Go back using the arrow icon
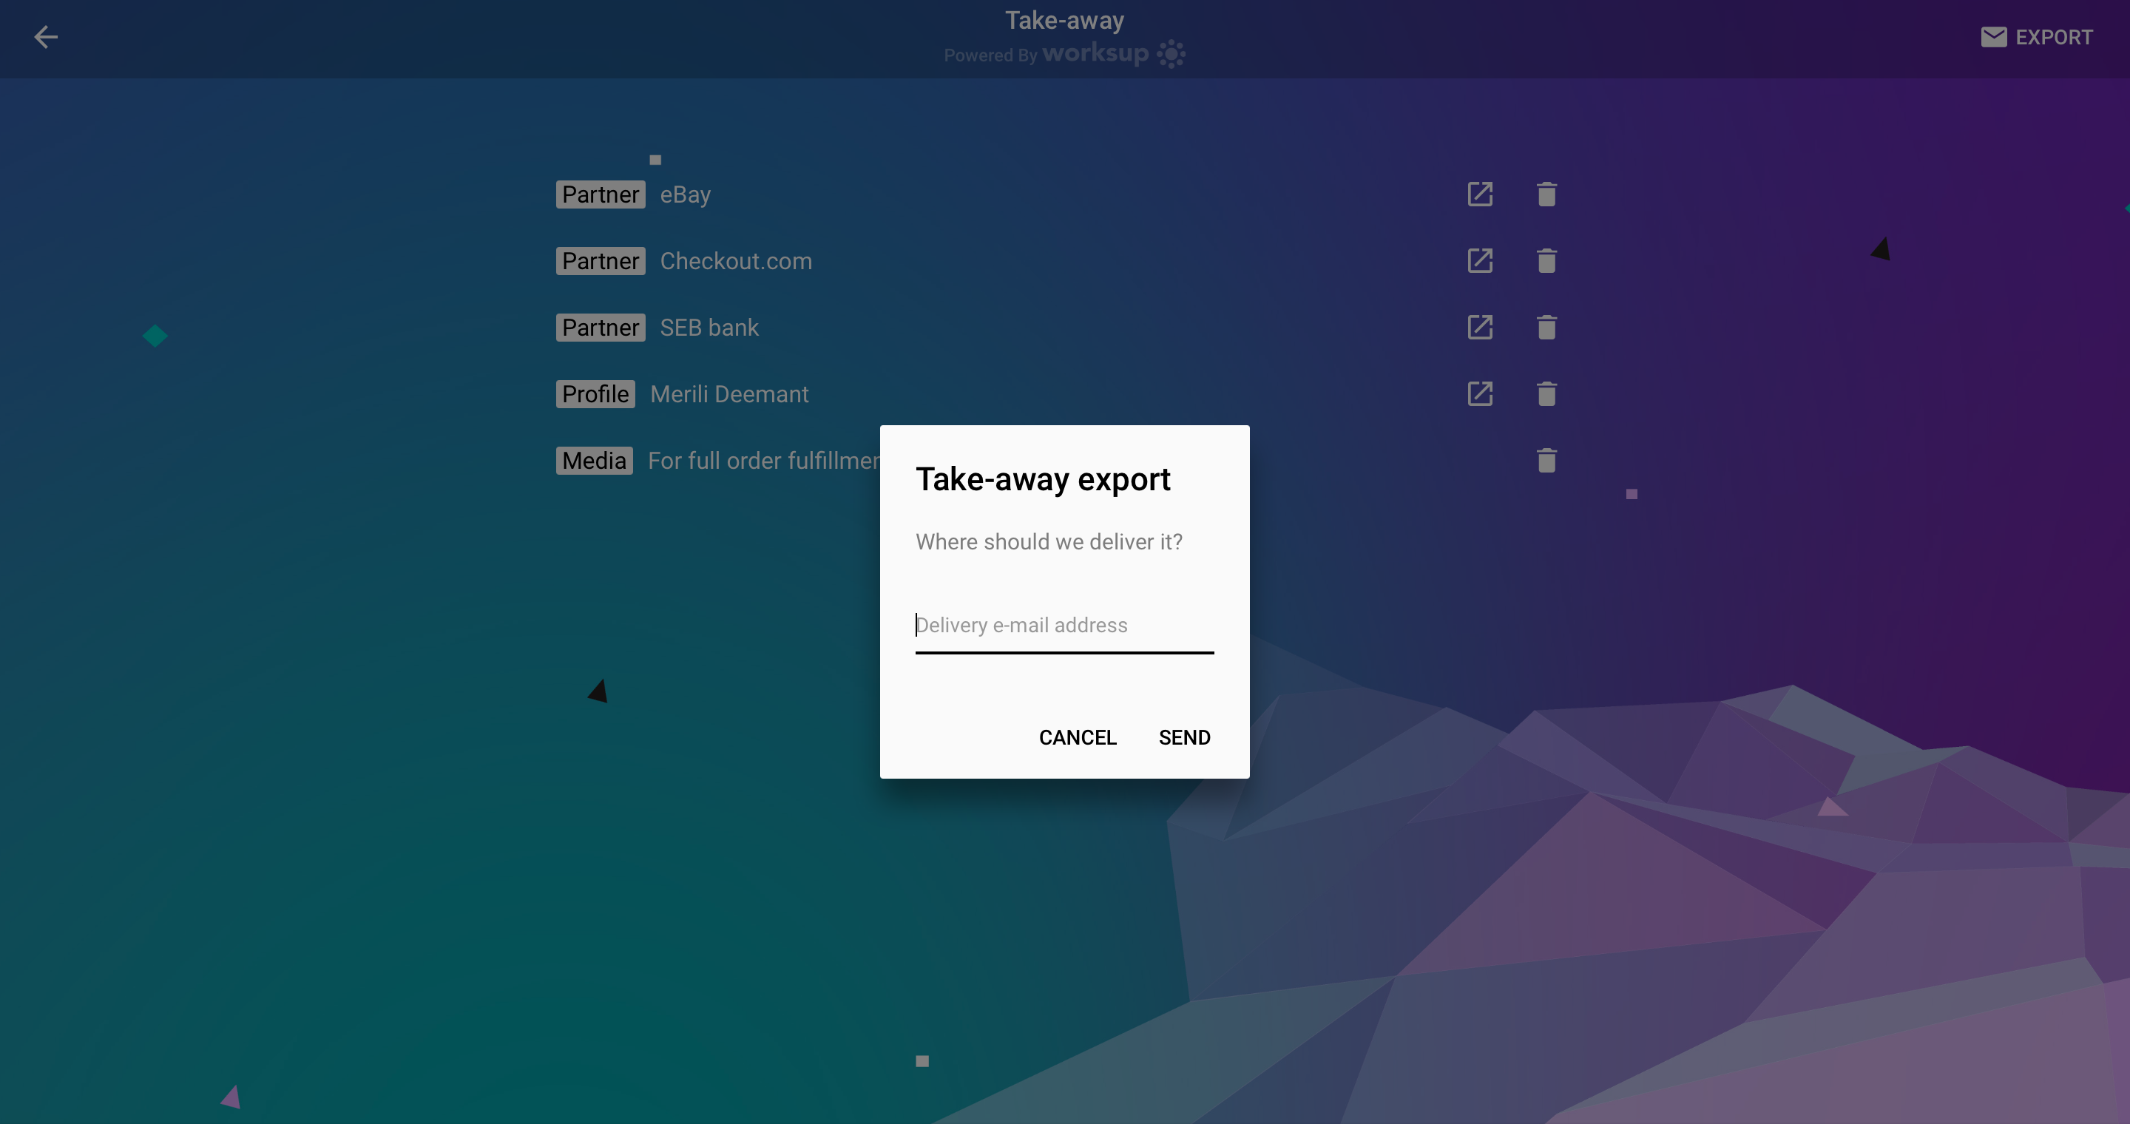 (x=45, y=36)
